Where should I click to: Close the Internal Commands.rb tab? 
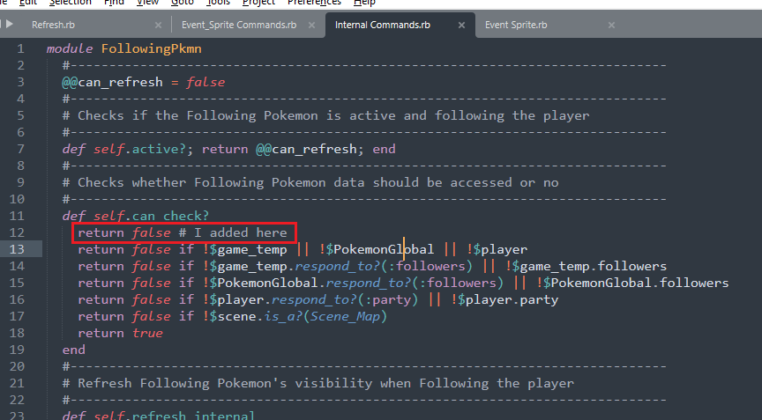tap(460, 25)
